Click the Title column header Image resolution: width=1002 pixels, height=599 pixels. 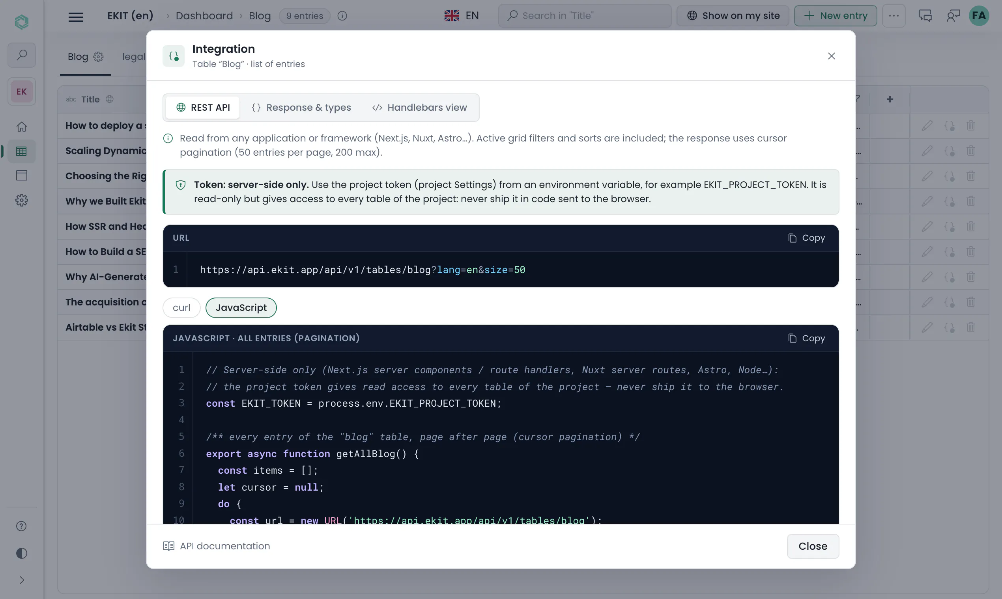click(x=90, y=99)
